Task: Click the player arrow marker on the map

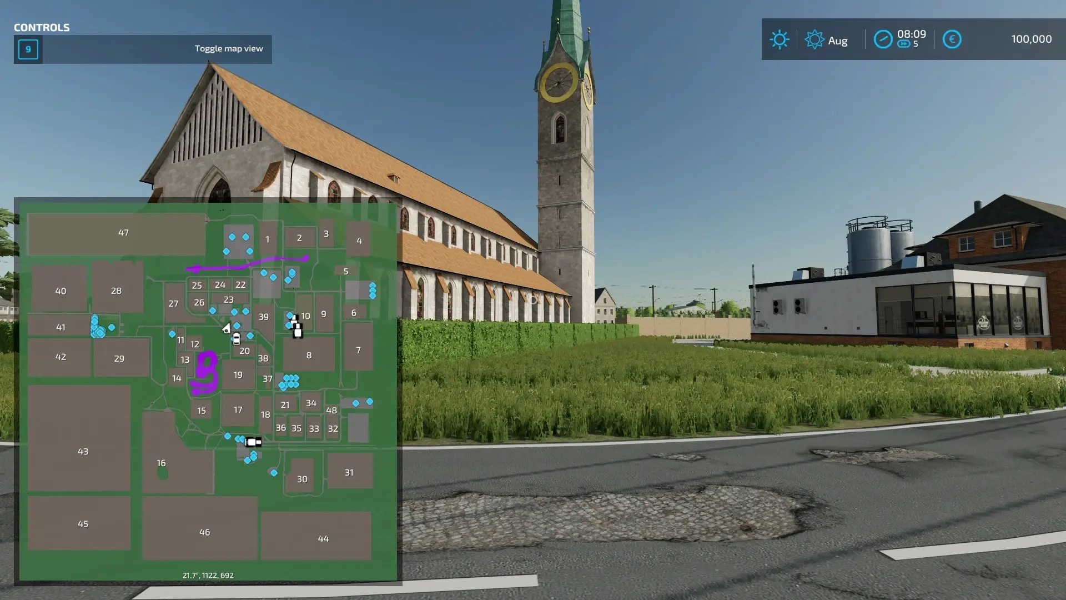Action: pyautogui.click(x=226, y=329)
